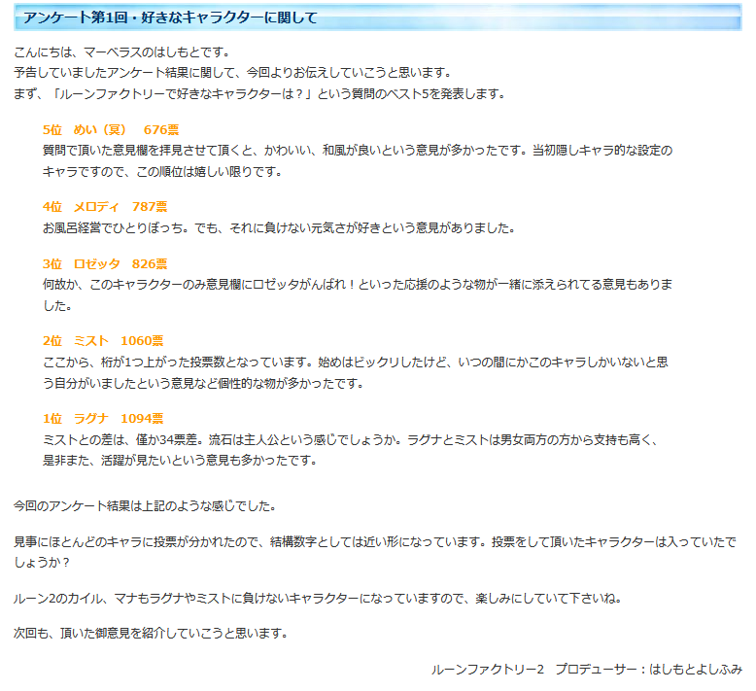Click the orange ranking 5位 めい（冥） 676票
The height and width of the screenshot is (691, 756).
click(x=111, y=130)
